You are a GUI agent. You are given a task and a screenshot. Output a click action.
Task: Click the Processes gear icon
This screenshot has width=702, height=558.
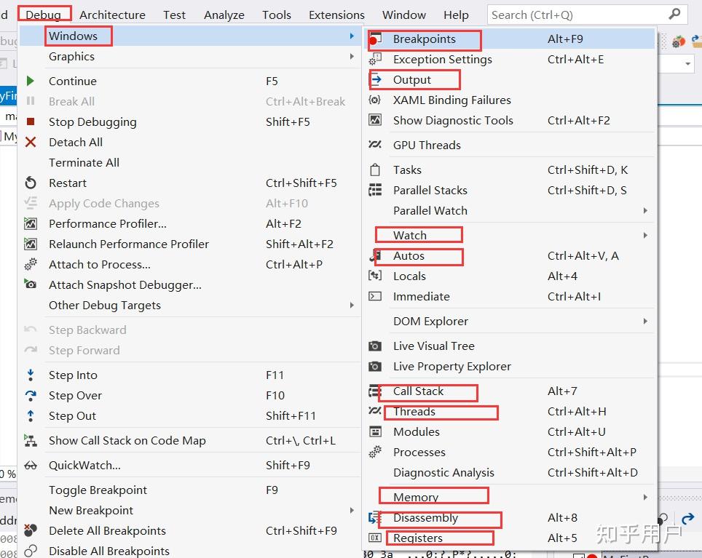[375, 452]
